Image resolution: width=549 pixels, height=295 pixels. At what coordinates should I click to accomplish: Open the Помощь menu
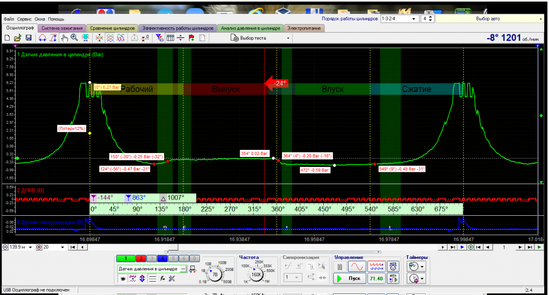click(x=56, y=19)
